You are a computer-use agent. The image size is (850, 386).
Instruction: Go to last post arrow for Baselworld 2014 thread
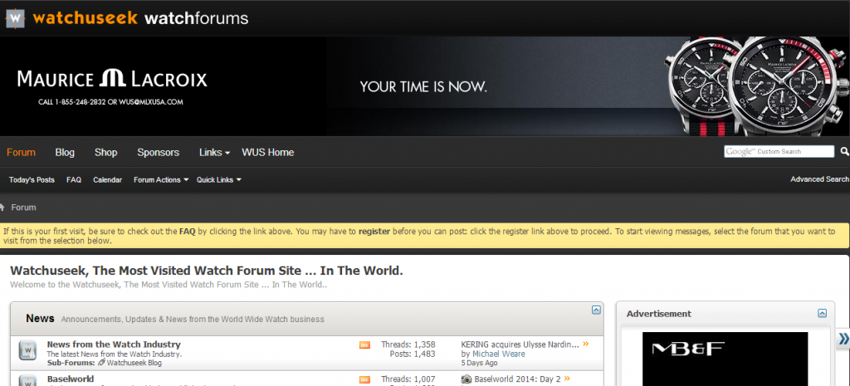click(x=567, y=379)
